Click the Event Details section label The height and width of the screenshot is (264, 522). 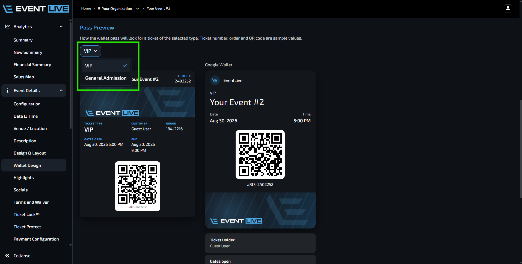click(x=27, y=91)
